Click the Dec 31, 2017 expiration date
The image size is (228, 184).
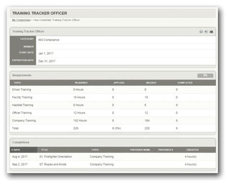tap(47, 61)
